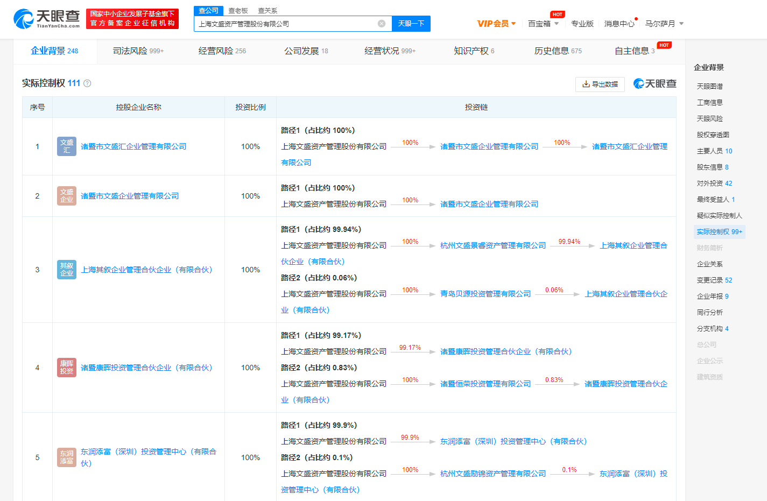Click the 文盛企业 company avatar in row 2
The height and width of the screenshot is (501, 767).
pyautogui.click(x=67, y=196)
